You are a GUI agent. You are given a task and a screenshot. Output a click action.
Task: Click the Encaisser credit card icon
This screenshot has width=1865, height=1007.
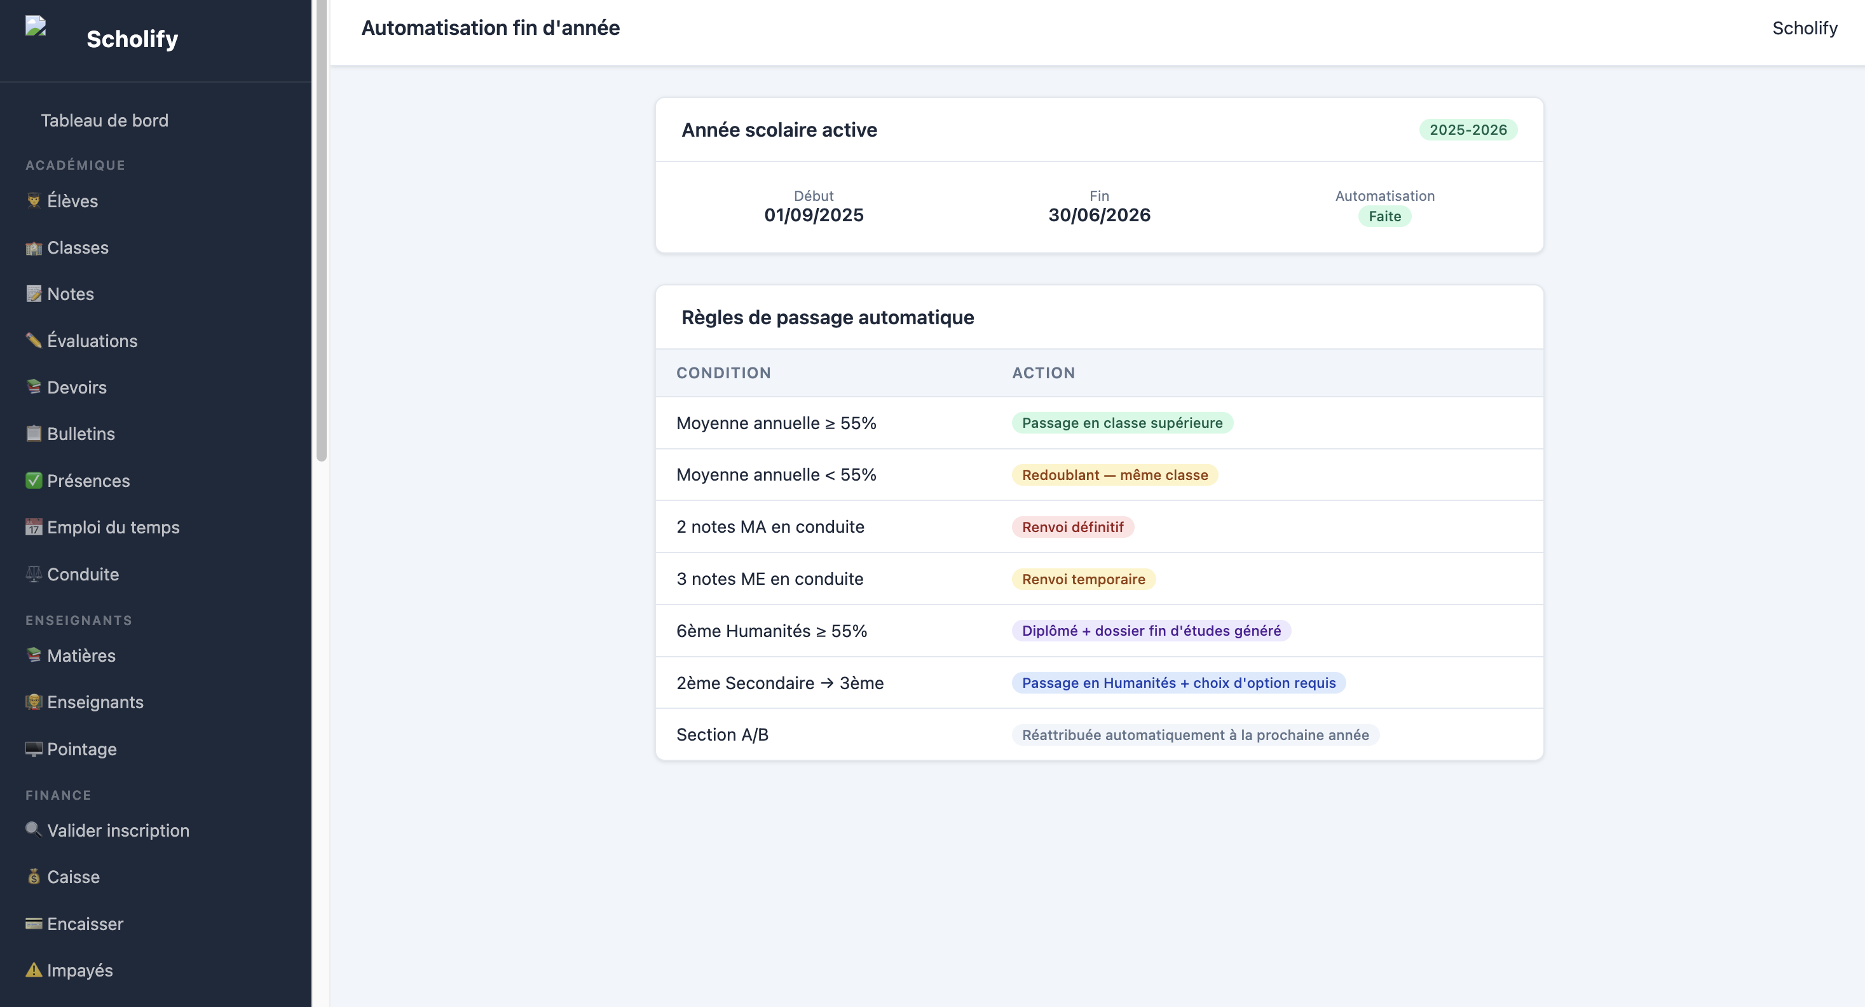tap(34, 924)
